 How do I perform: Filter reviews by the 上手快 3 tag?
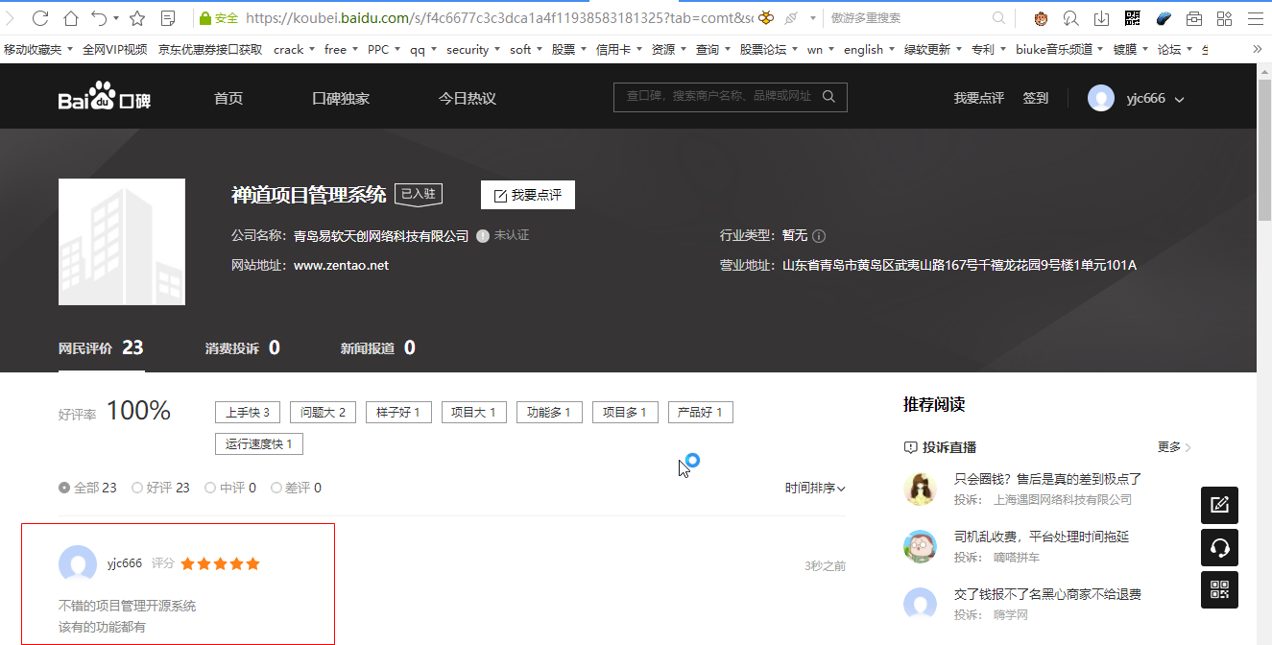pos(248,413)
